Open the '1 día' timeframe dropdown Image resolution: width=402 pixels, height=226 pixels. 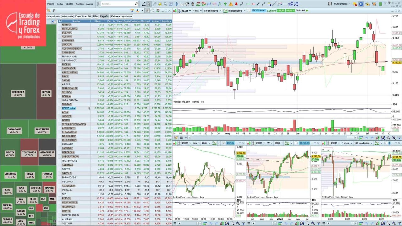[x=197, y=11]
